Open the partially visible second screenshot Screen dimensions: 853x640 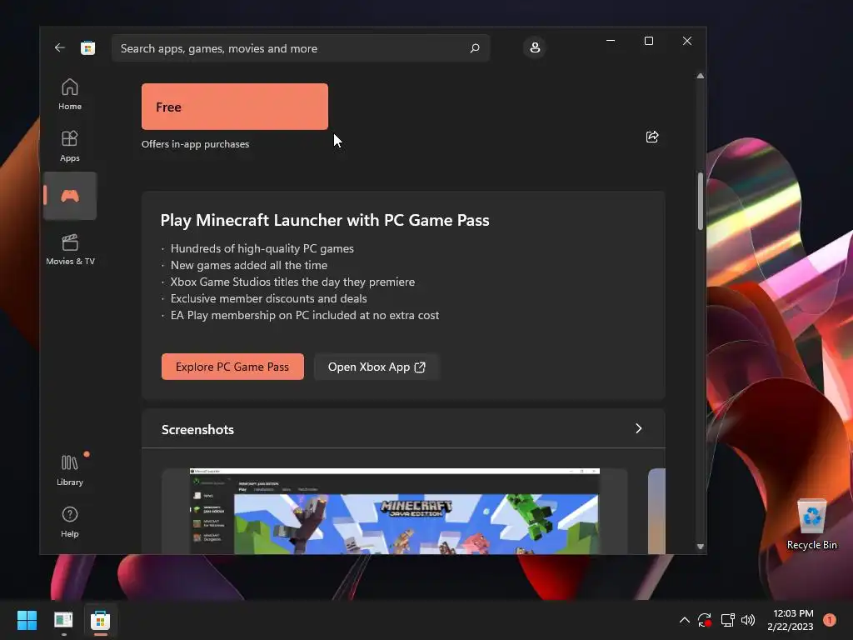(656, 511)
